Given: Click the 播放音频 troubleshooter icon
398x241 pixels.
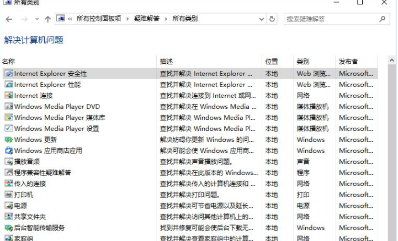Looking at the screenshot, I should [9, 162].
